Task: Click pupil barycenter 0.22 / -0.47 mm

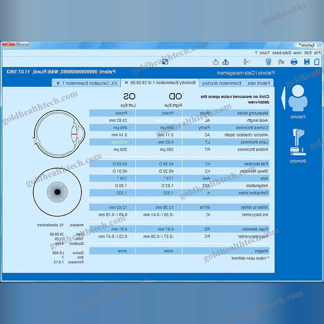Action: coord(112,237)
